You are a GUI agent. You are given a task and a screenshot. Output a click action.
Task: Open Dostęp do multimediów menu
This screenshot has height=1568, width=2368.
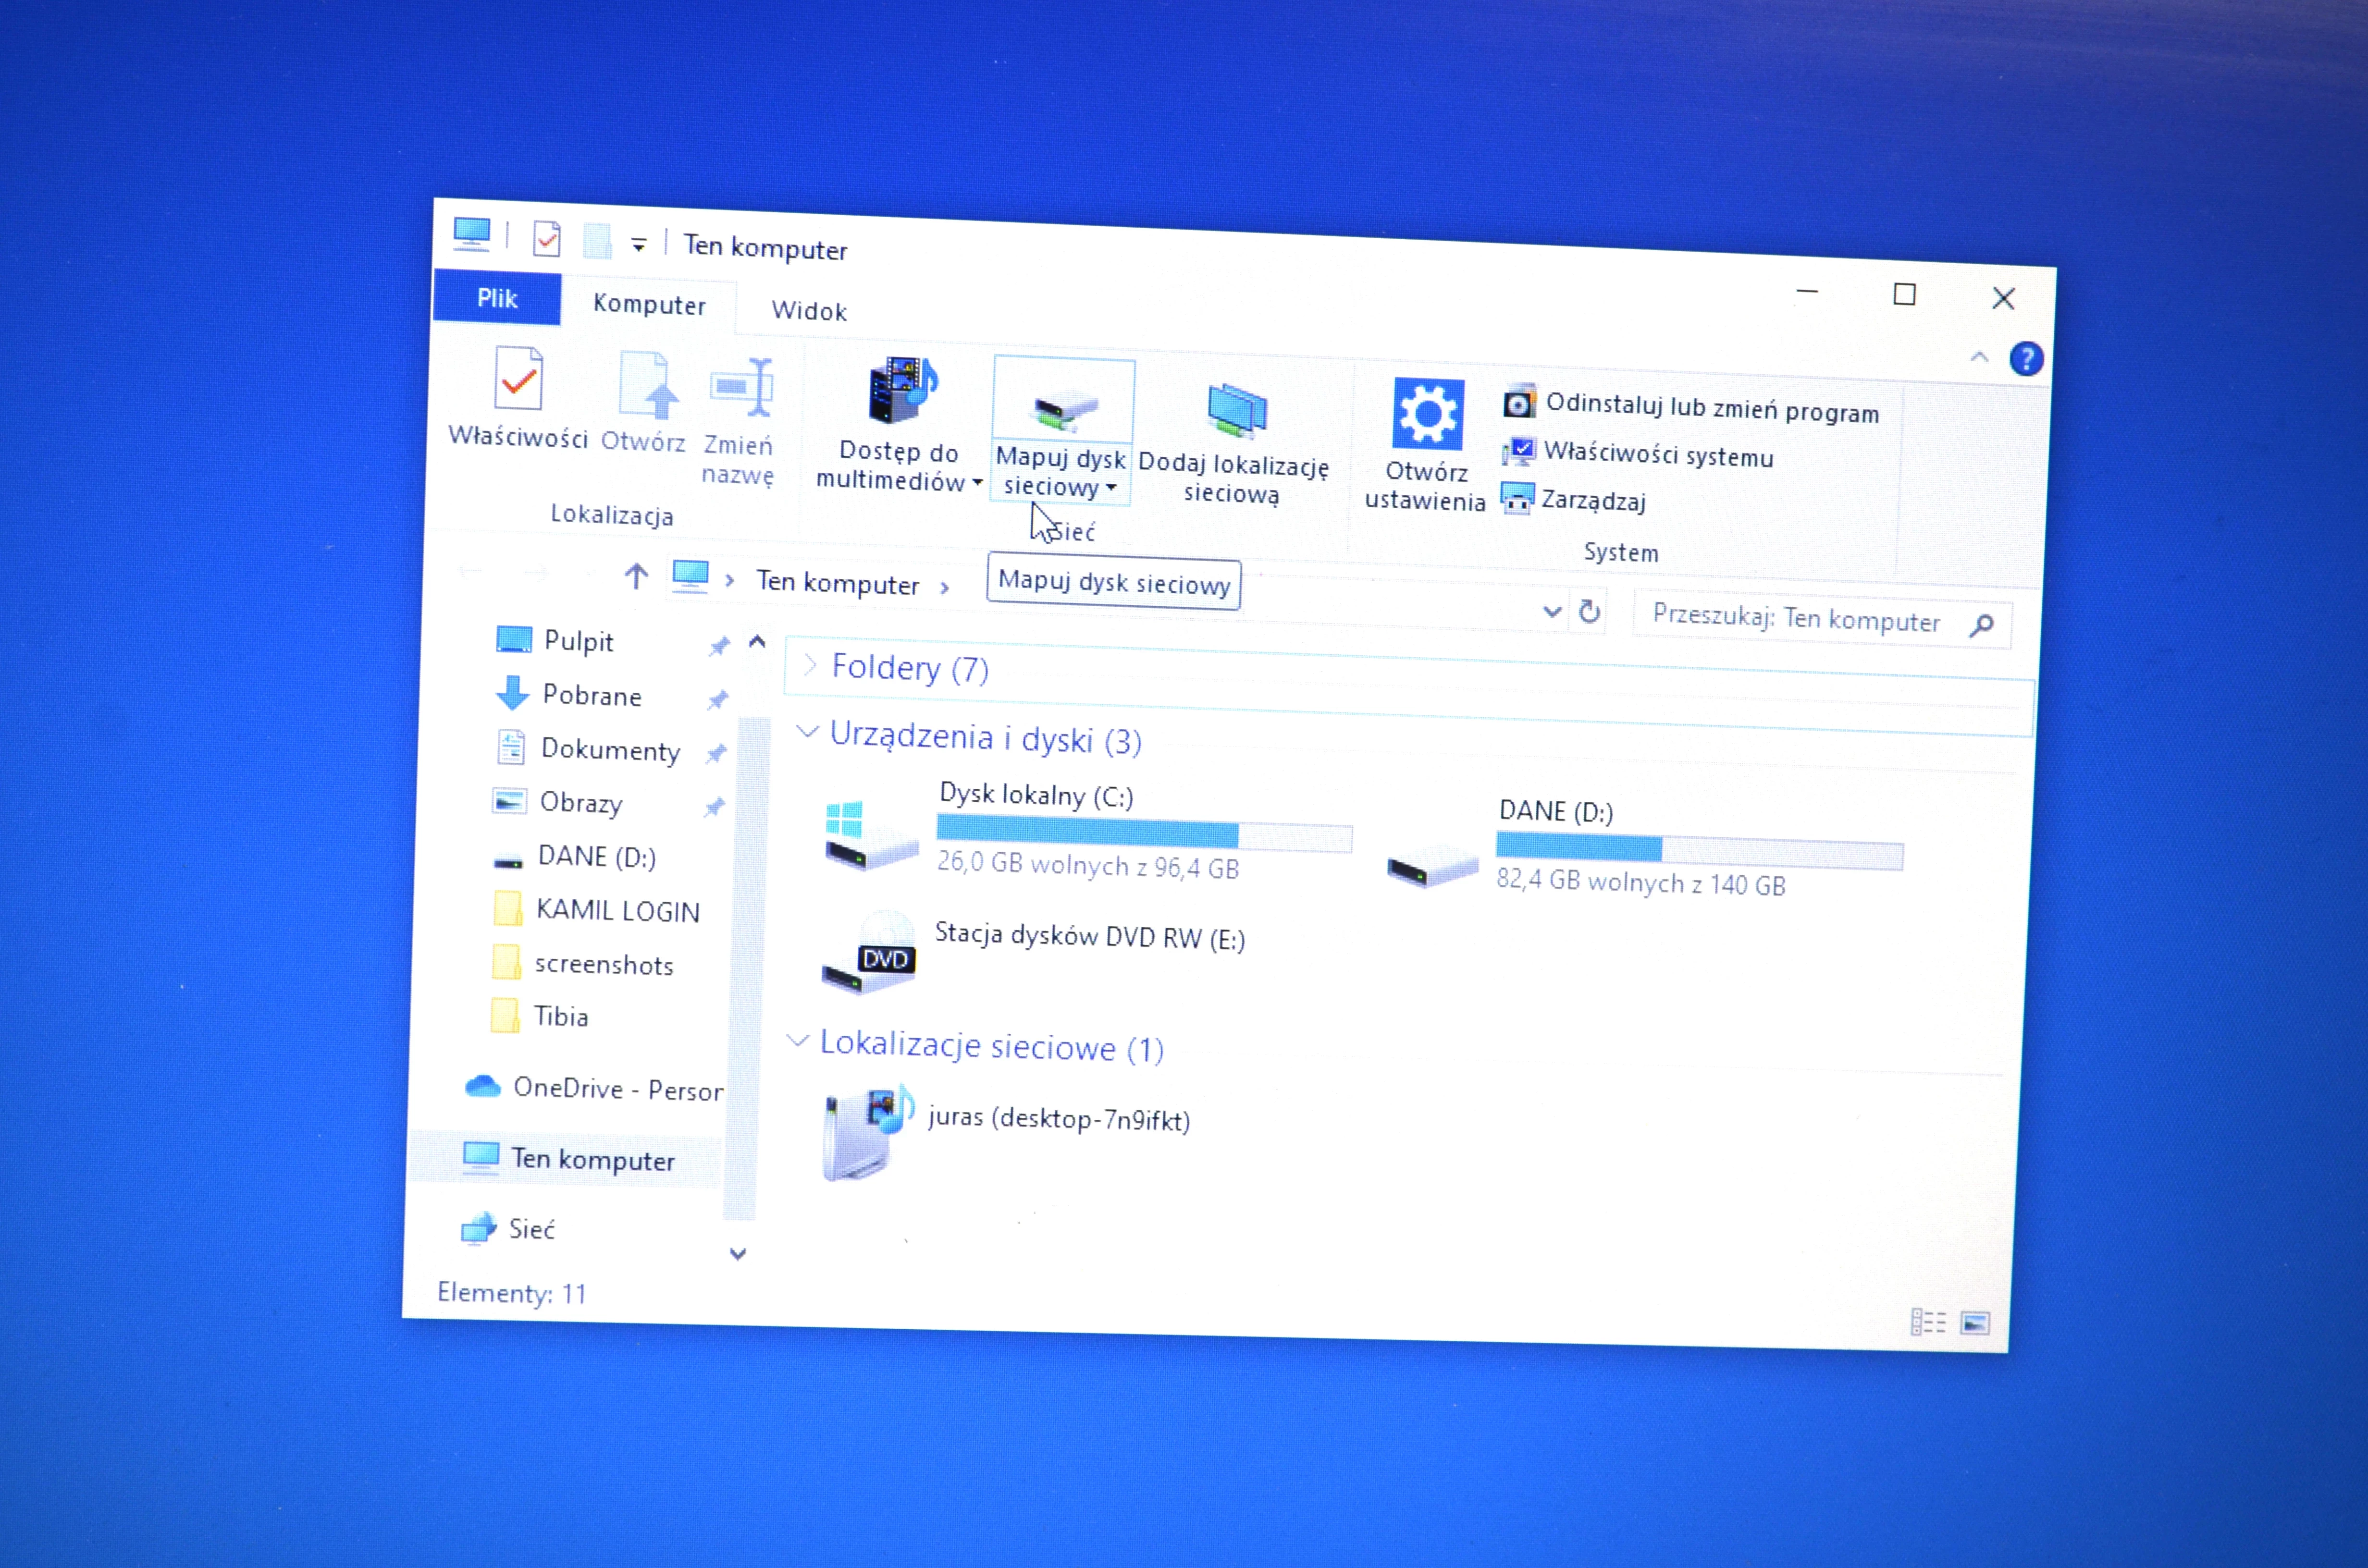coord(898,426)
